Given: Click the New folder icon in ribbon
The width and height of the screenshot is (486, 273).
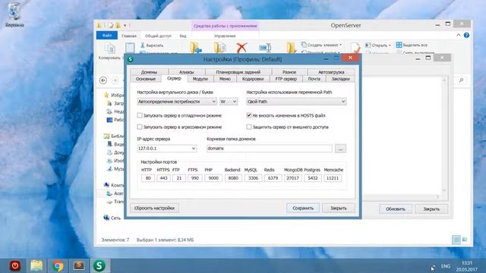Looking at the screenshot, I should pyautogui.click(x=291, y=48).
